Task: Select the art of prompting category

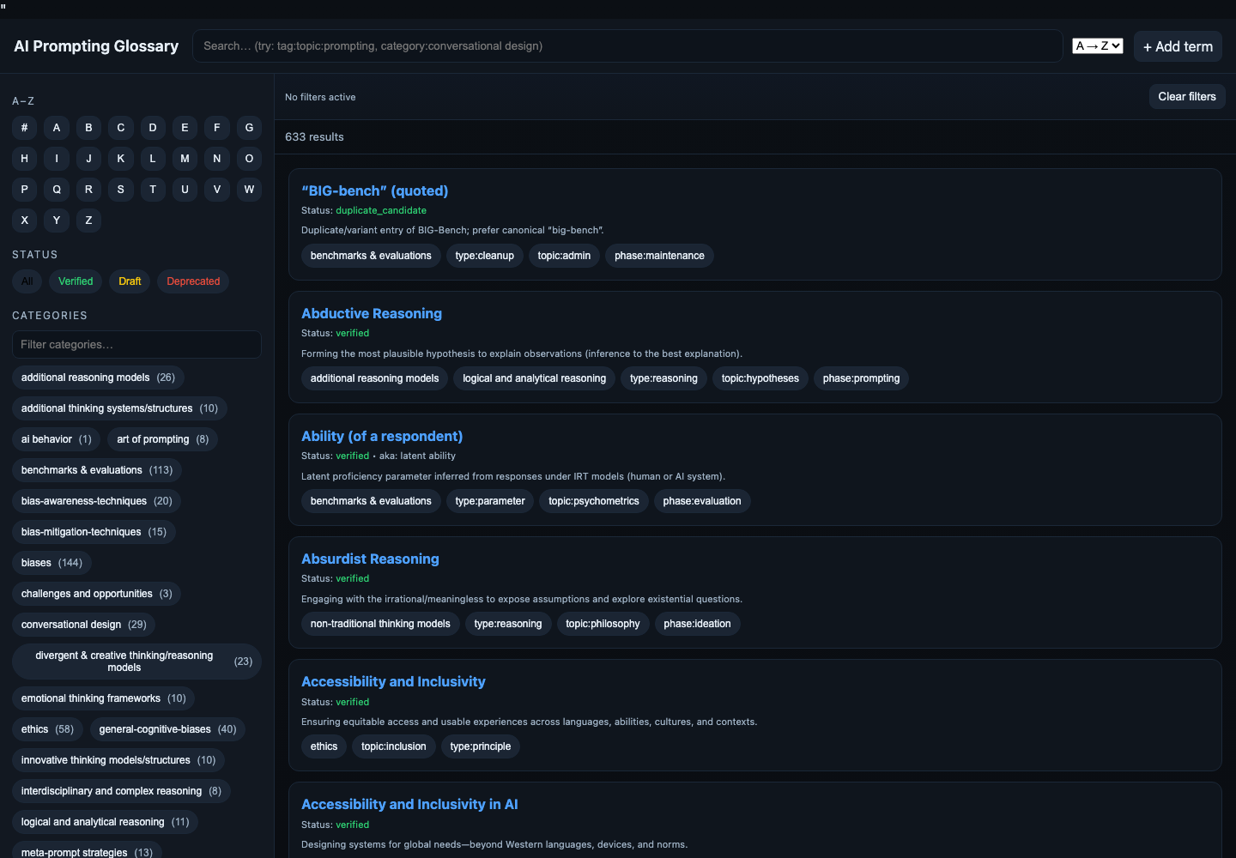Action: [162, 439]
